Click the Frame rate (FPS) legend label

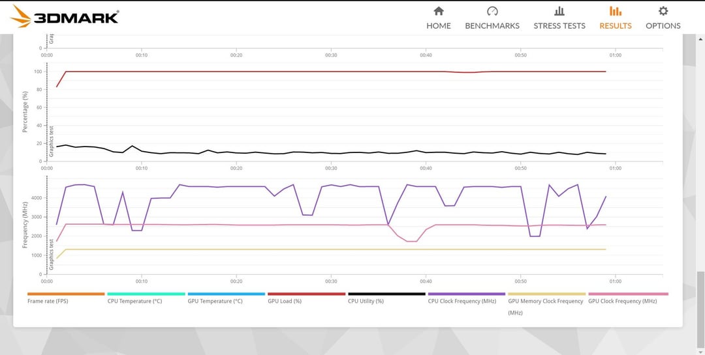(48, 301)
